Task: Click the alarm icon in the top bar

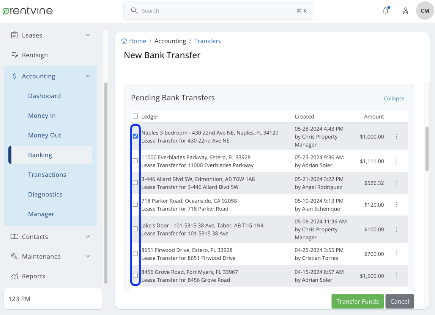Action: click(405, 11)
